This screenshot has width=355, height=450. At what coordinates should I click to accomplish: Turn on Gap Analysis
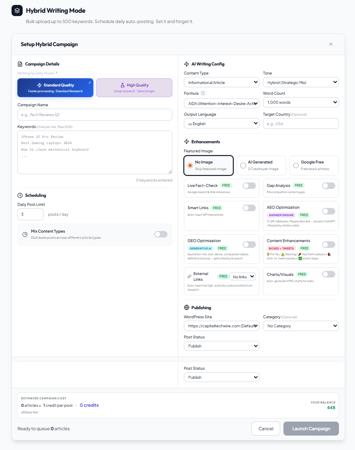coord(329,186)
